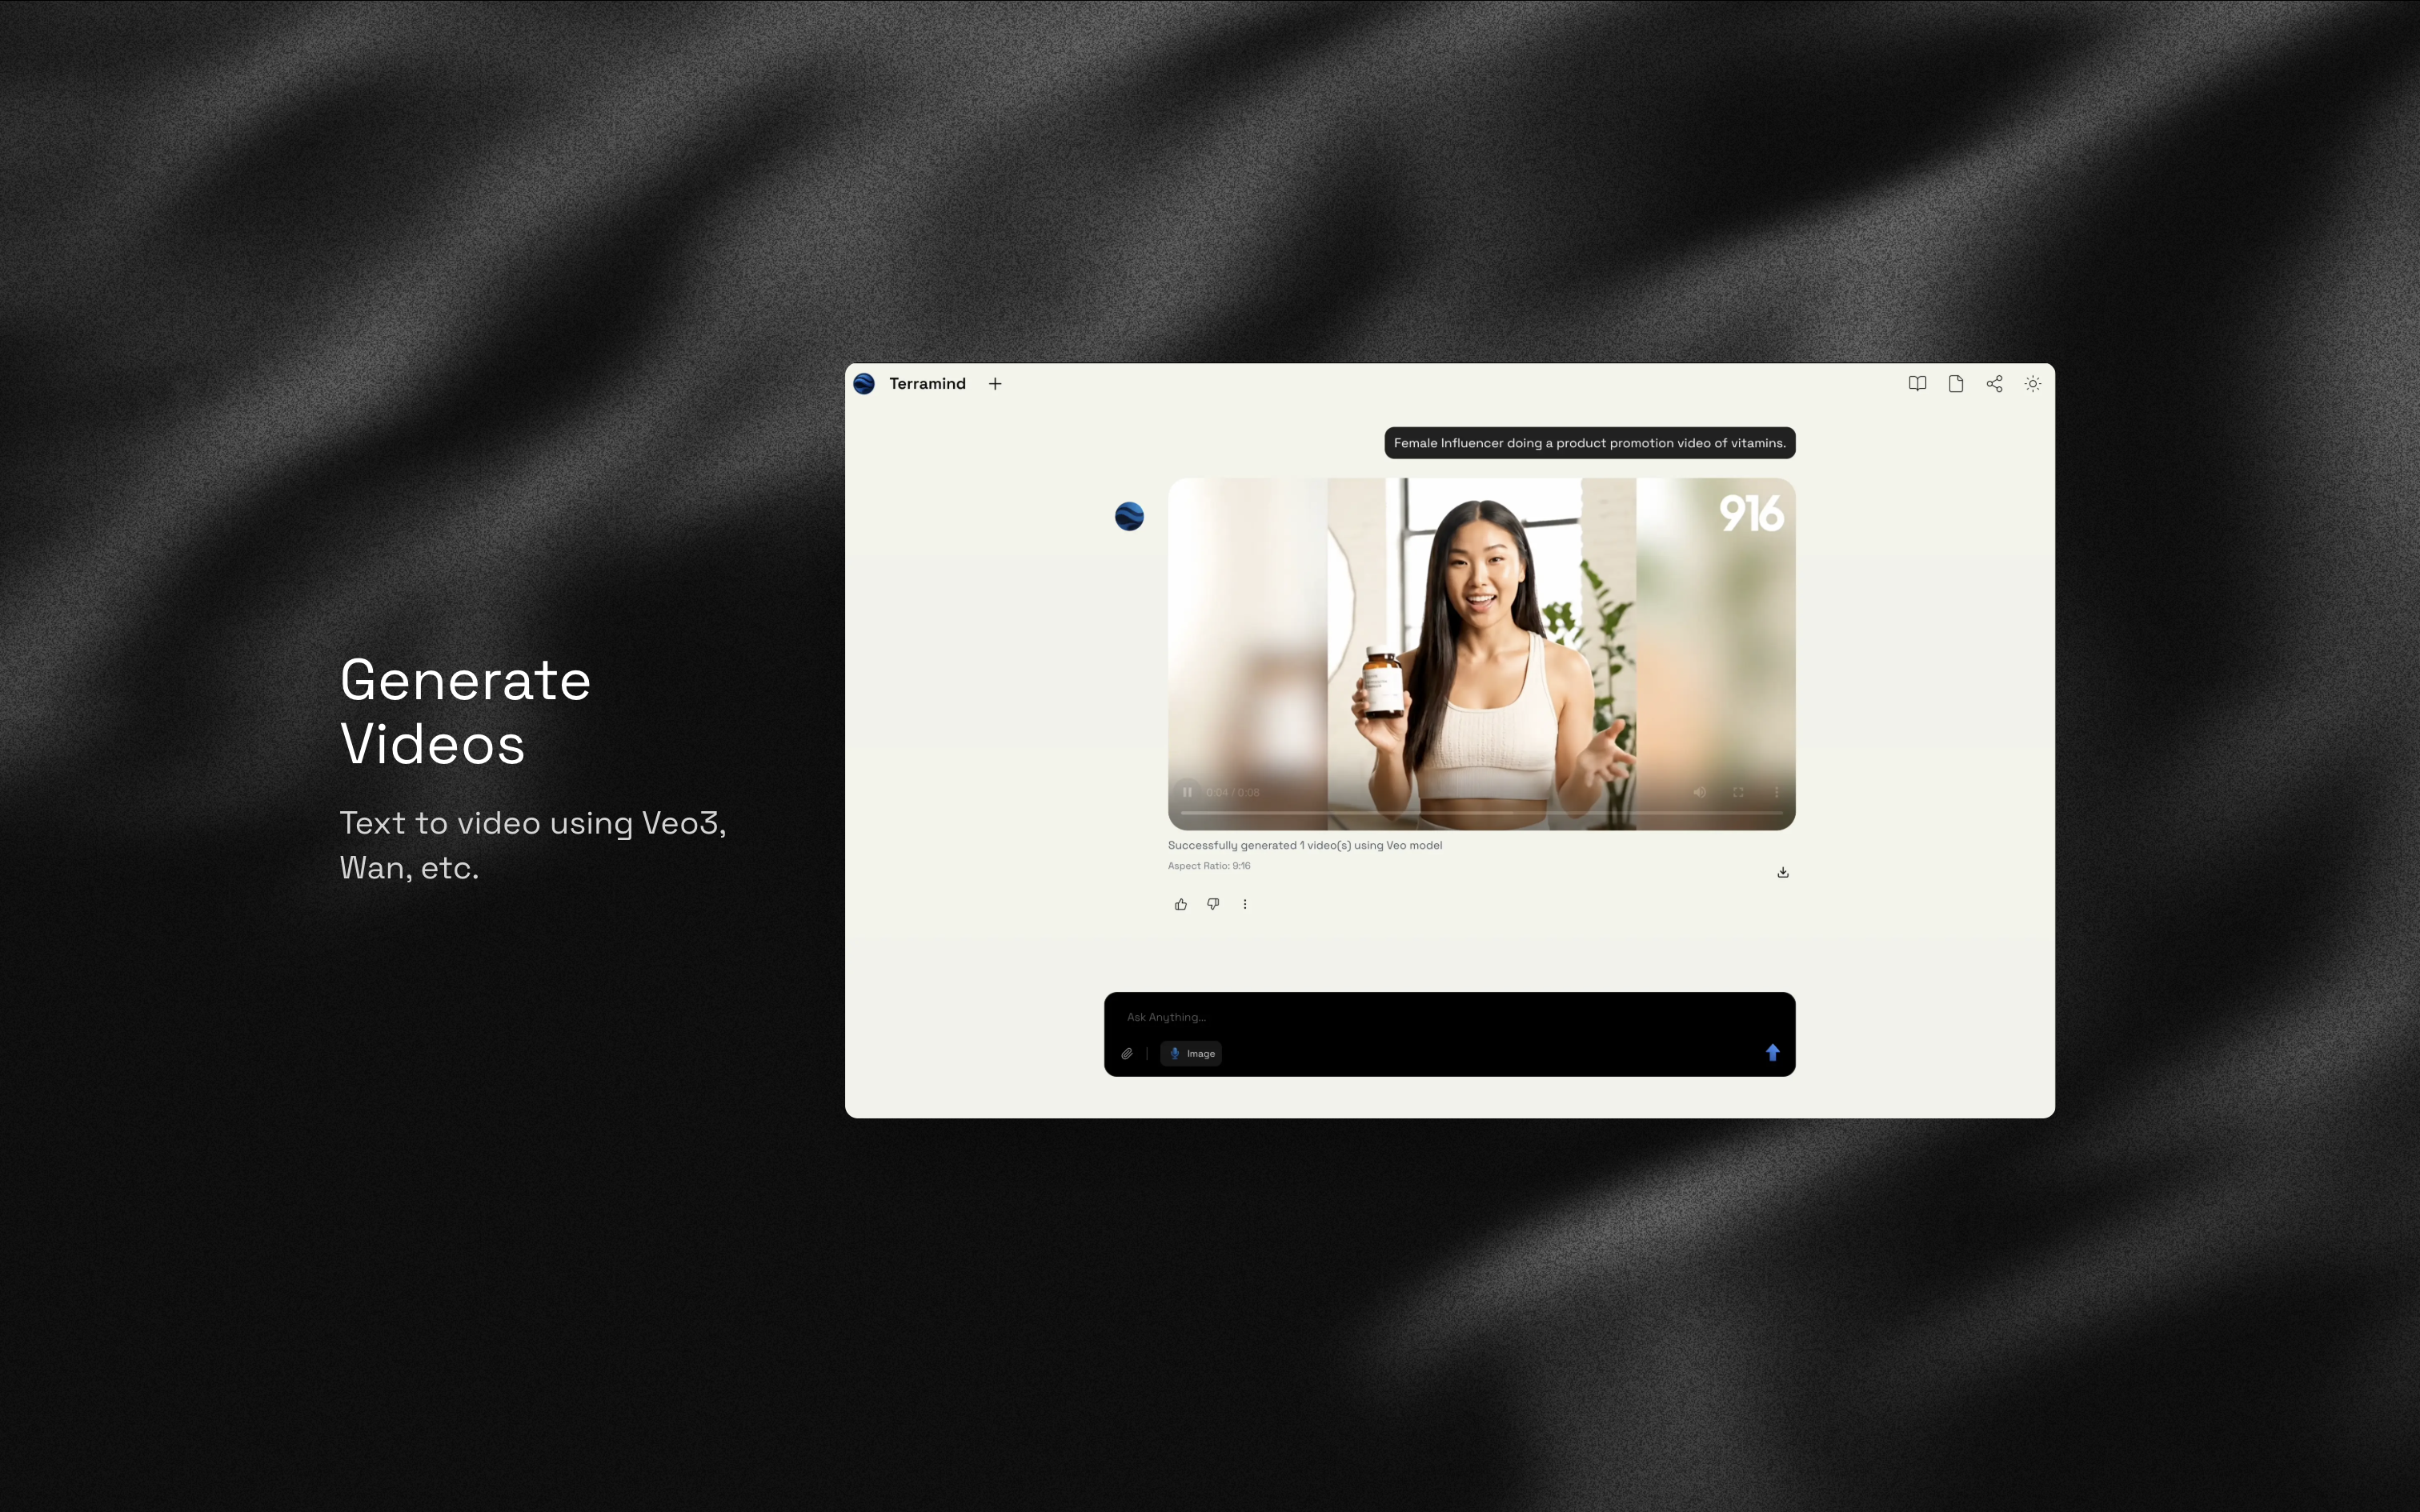Start a new chat with plus icon
2420x1512 pixels.
click(x=995, y=384)
